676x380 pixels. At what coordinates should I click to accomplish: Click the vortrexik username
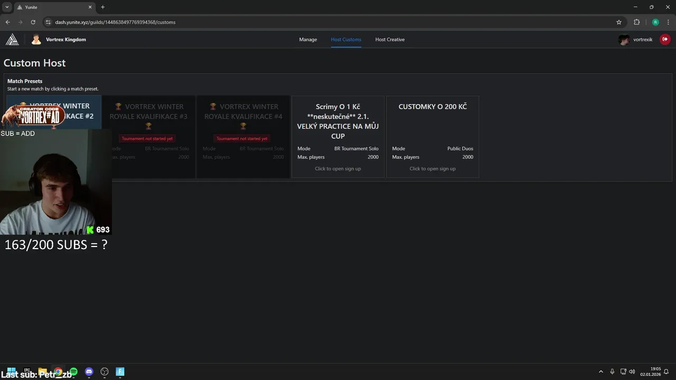[x=643, y=40]
